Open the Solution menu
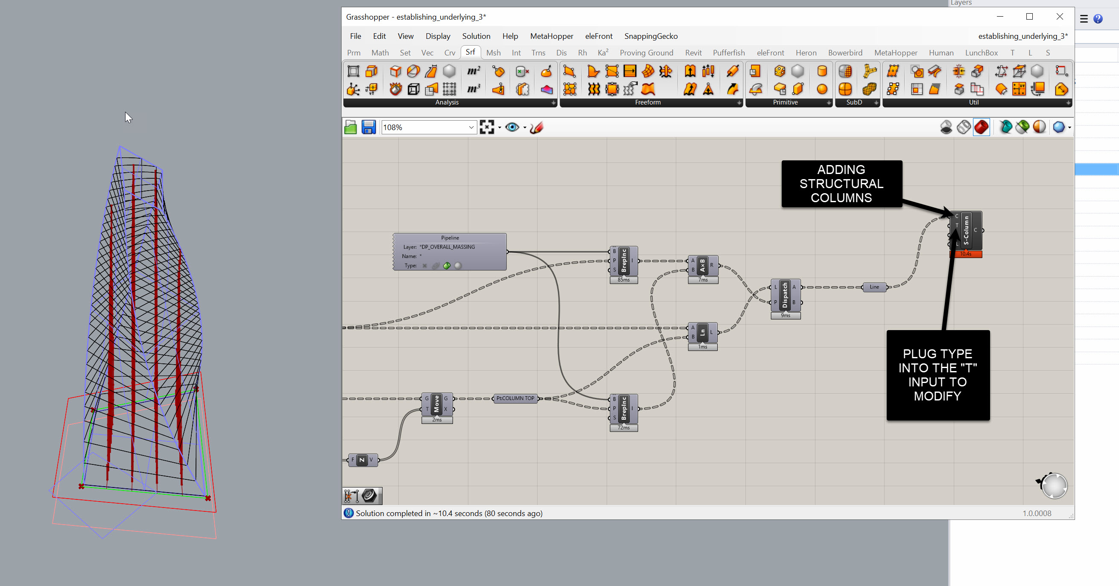This screenshot has width=1119, height=586. click(x=476, y=36)
